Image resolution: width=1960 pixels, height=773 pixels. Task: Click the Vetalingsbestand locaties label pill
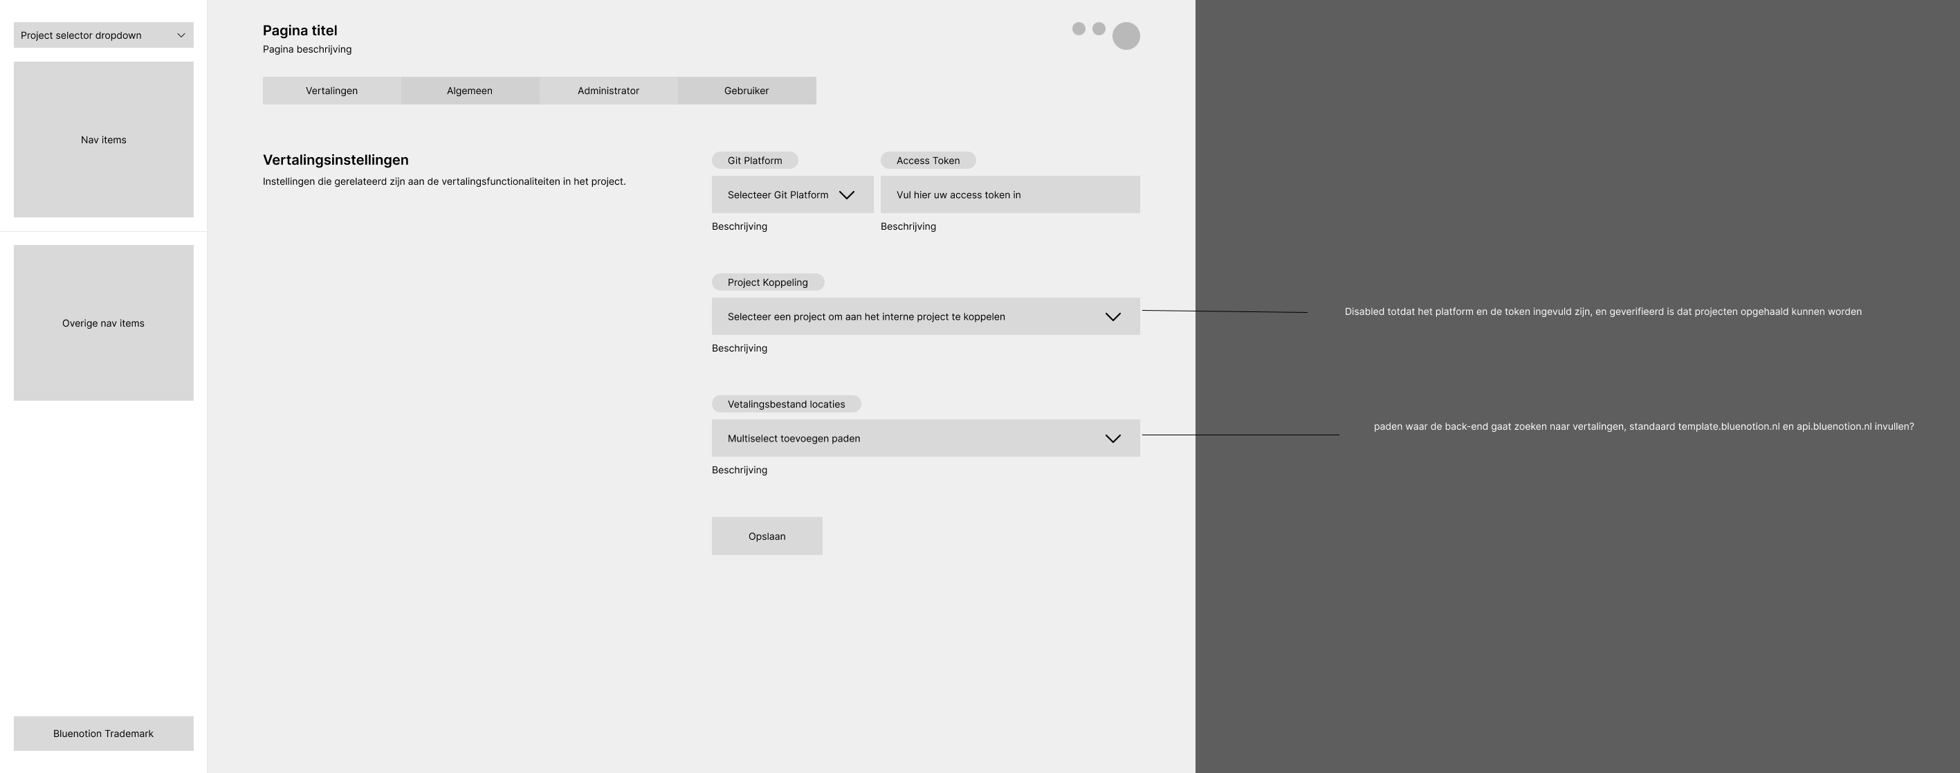786,404
